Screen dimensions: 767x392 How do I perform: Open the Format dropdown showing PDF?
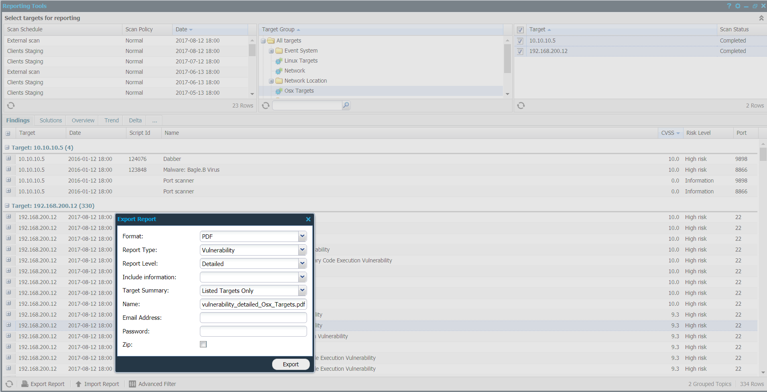pyautogui.click(x=302, y=236)
